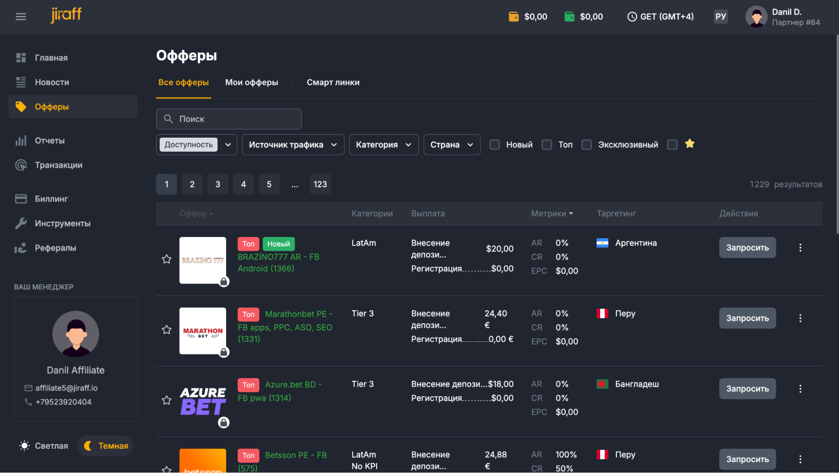This screenshot has height=473, width=839.
Task: Click the Azure Bet offer logo
Action: [x=203, y=402]
